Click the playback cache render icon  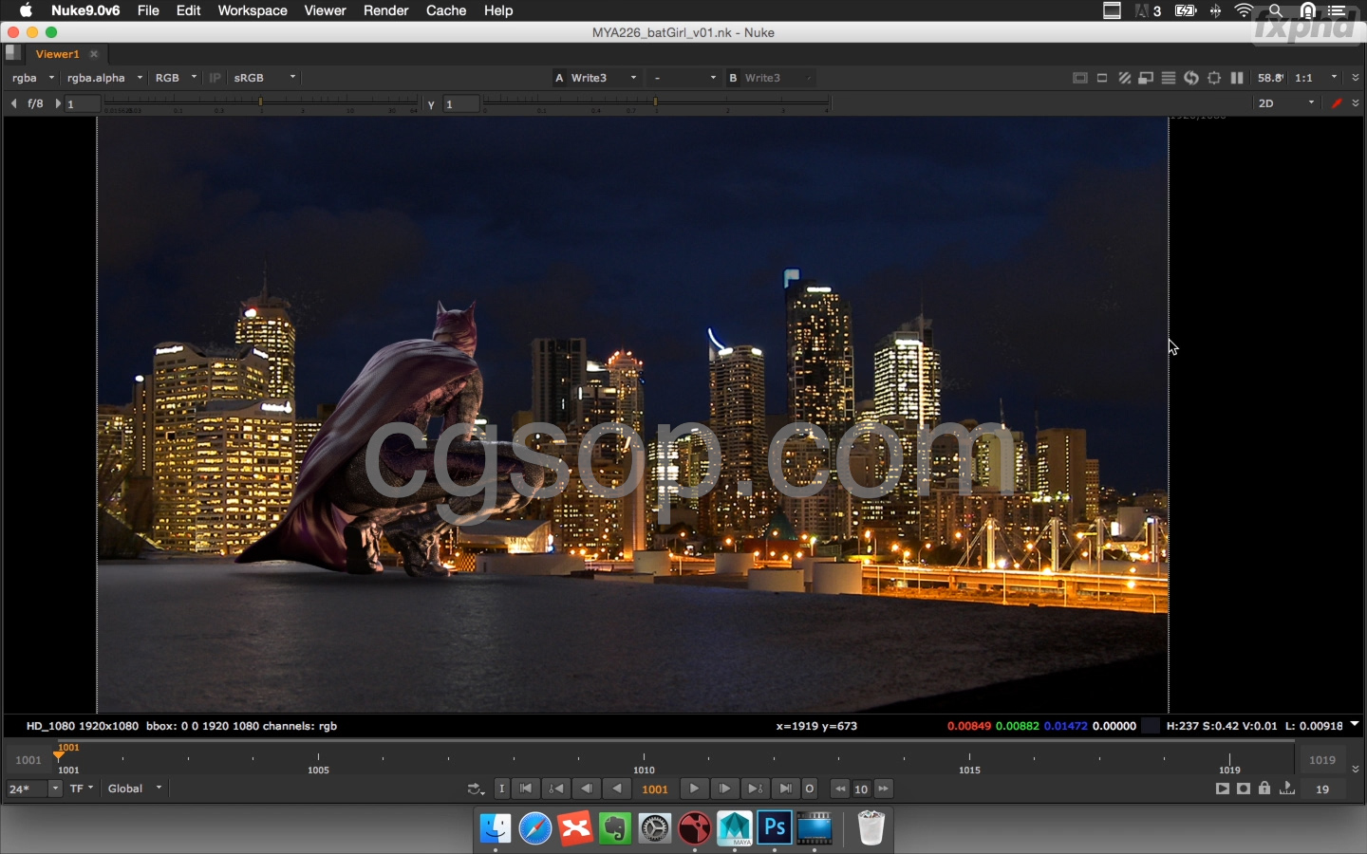click(x=1223, y=789)
